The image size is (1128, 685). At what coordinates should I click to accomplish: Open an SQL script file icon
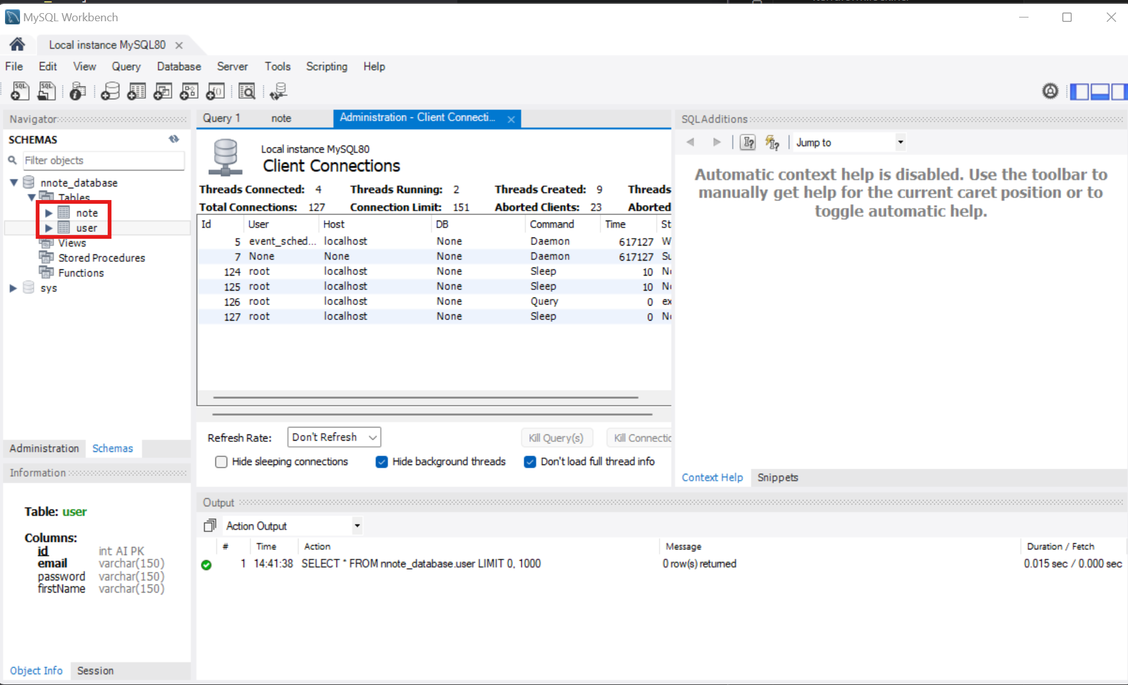(x=46, y=91)
